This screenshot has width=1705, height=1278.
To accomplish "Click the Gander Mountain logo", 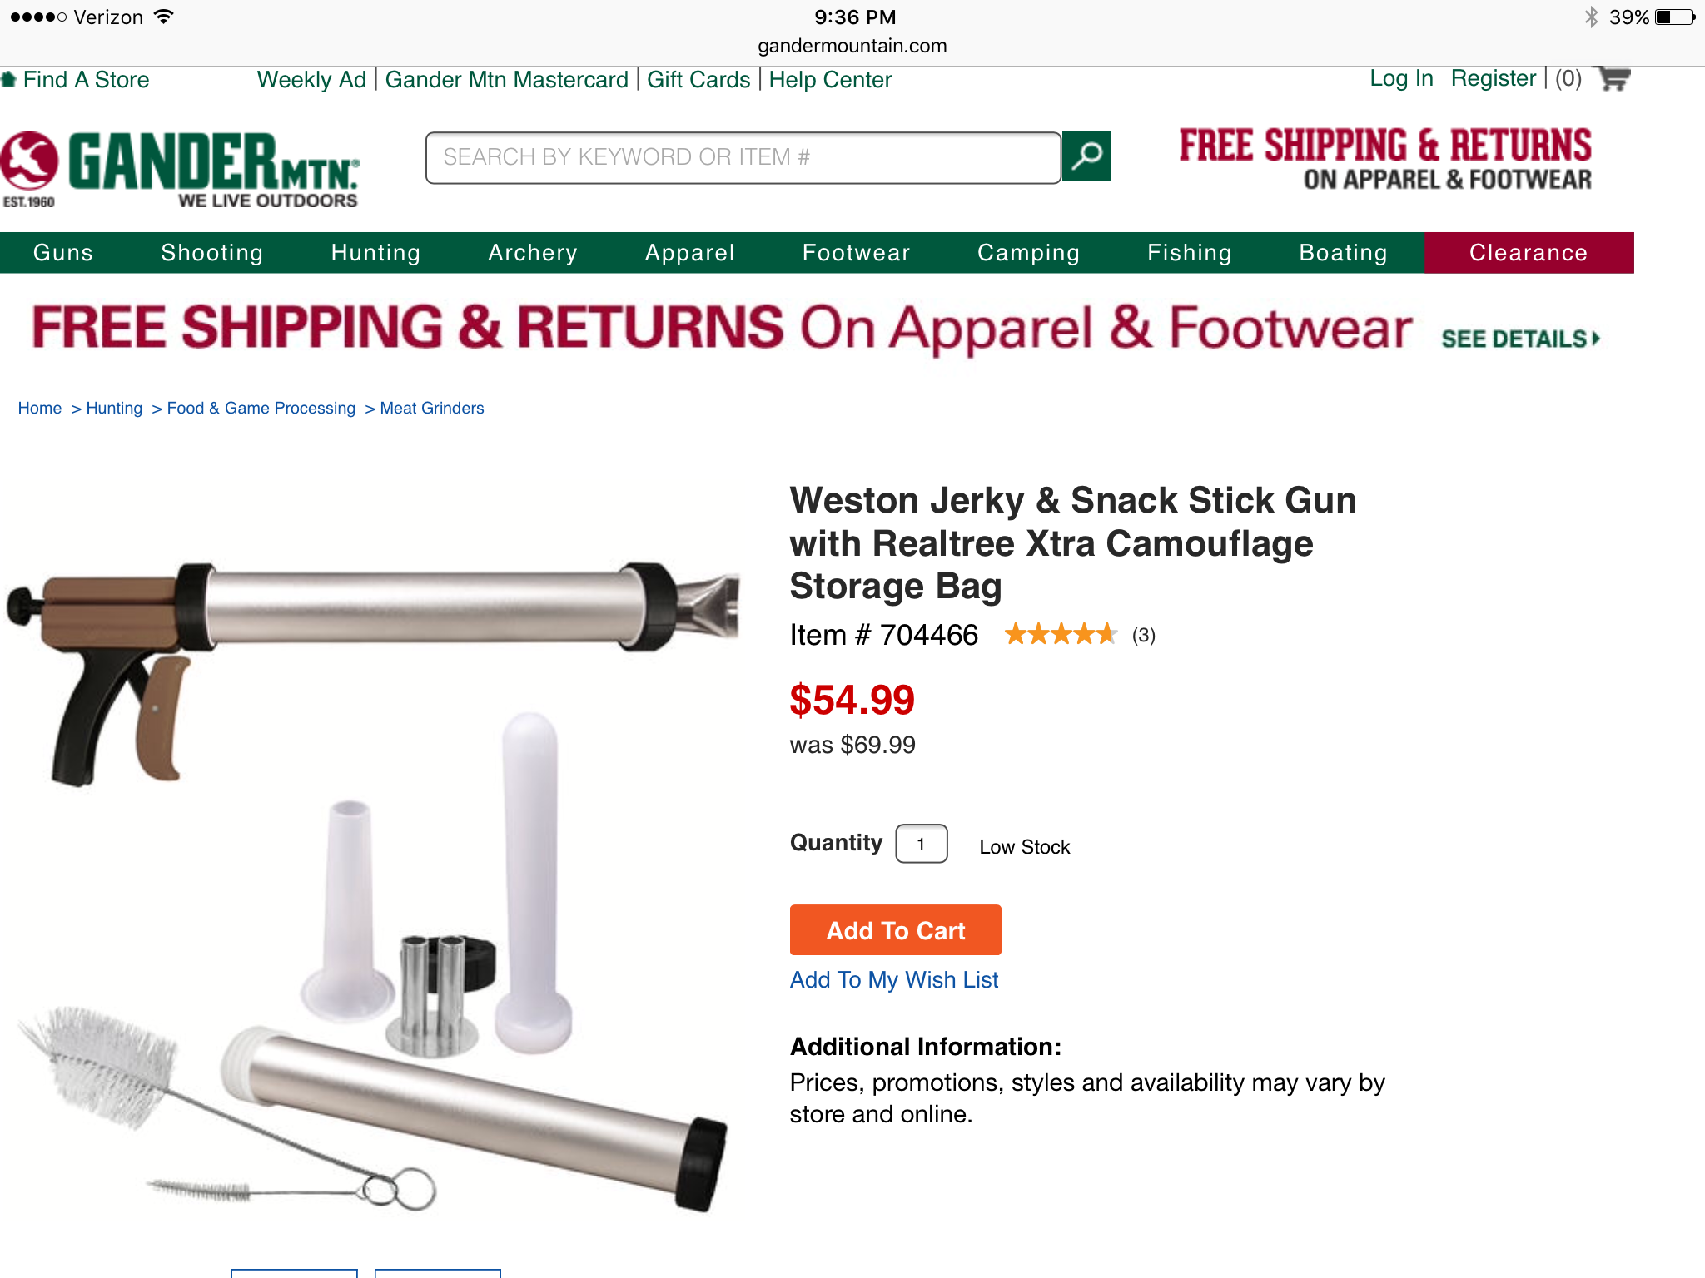I will click(x=180, y=169).
